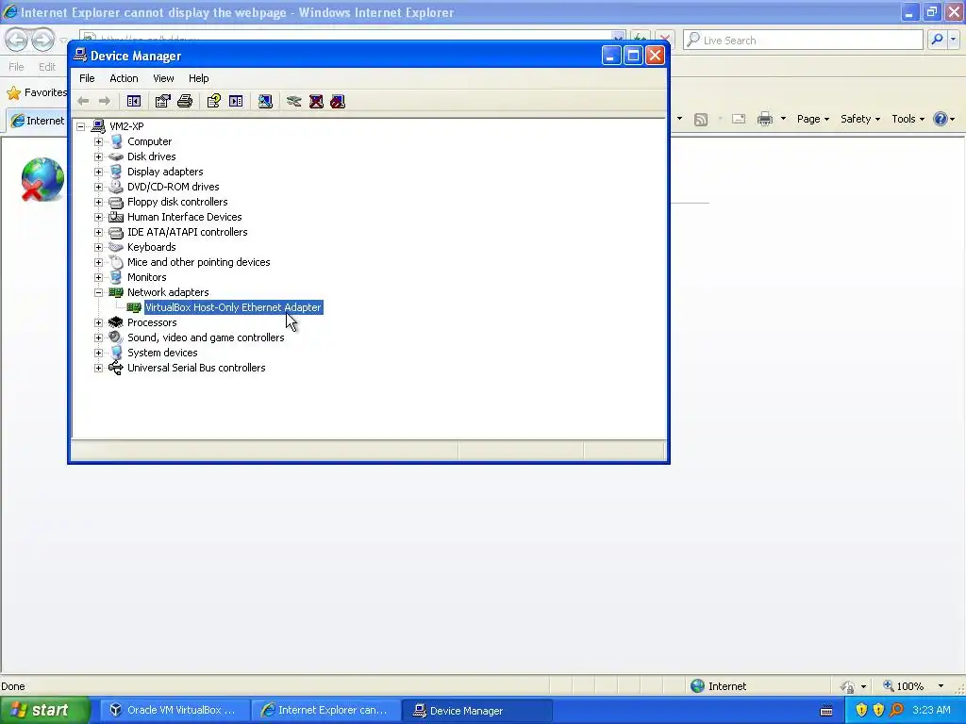Select the Mice and other pointing devices item
Screen dimensions: 966x724
tap(198, 262)
